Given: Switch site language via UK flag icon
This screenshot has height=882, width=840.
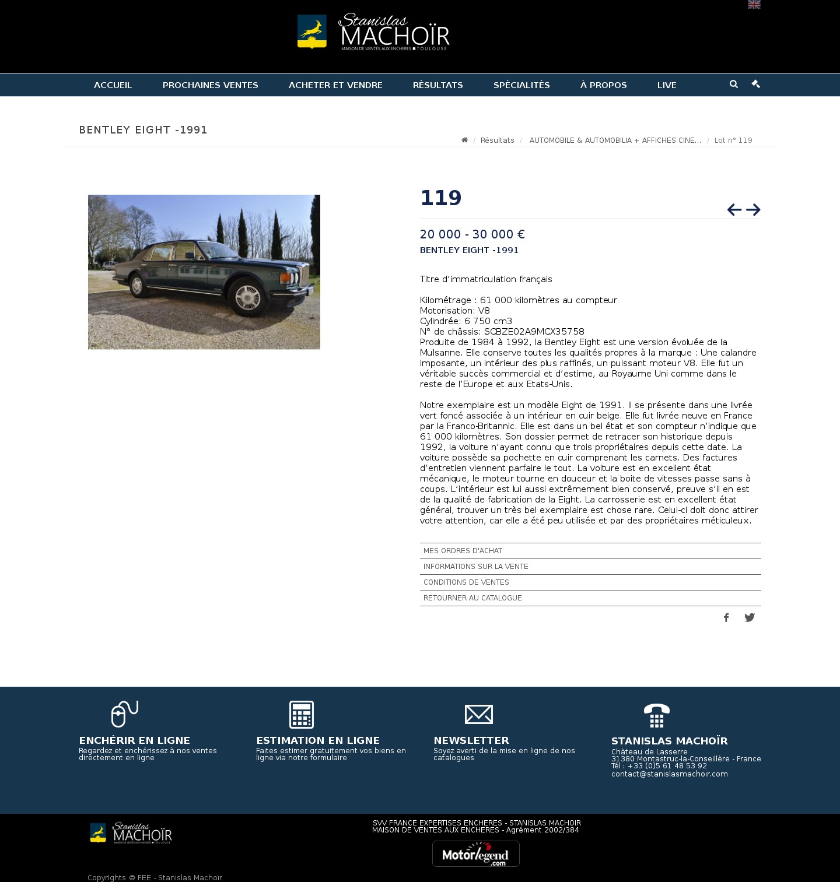Looking at the screenshot, I should point(754,4).
